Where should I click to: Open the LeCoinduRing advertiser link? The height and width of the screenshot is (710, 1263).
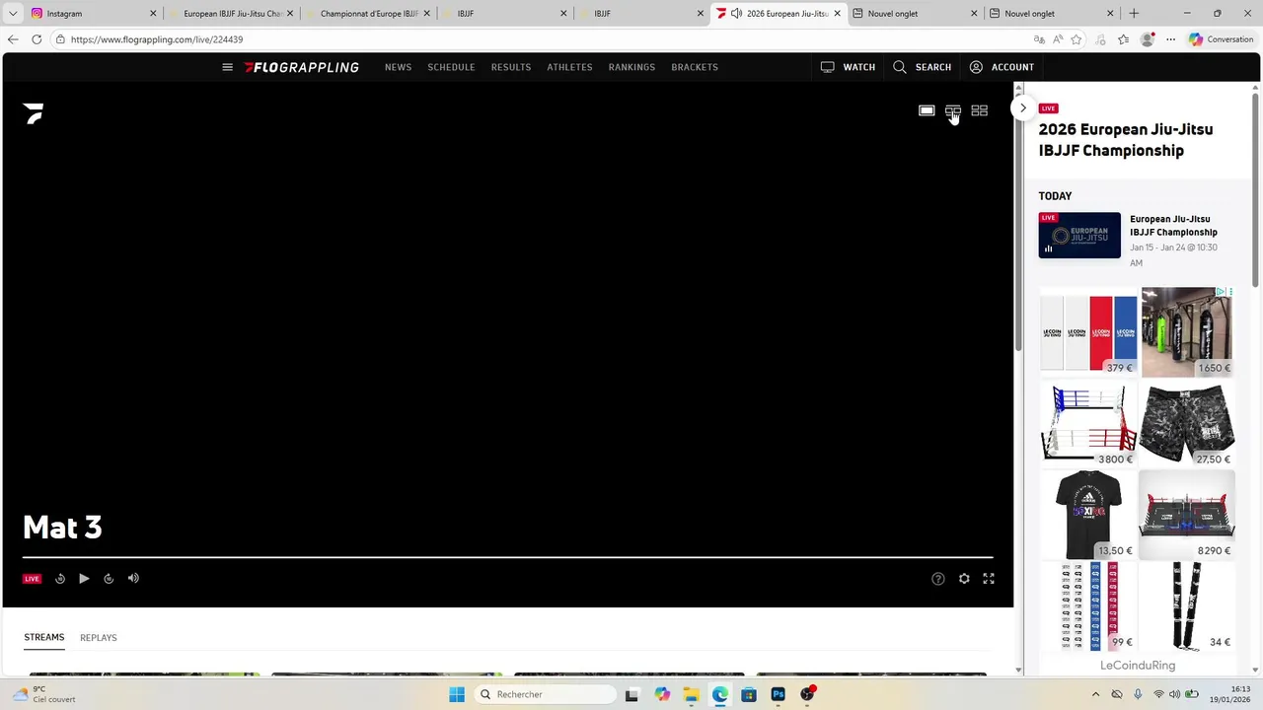[x=1138, y=666]
